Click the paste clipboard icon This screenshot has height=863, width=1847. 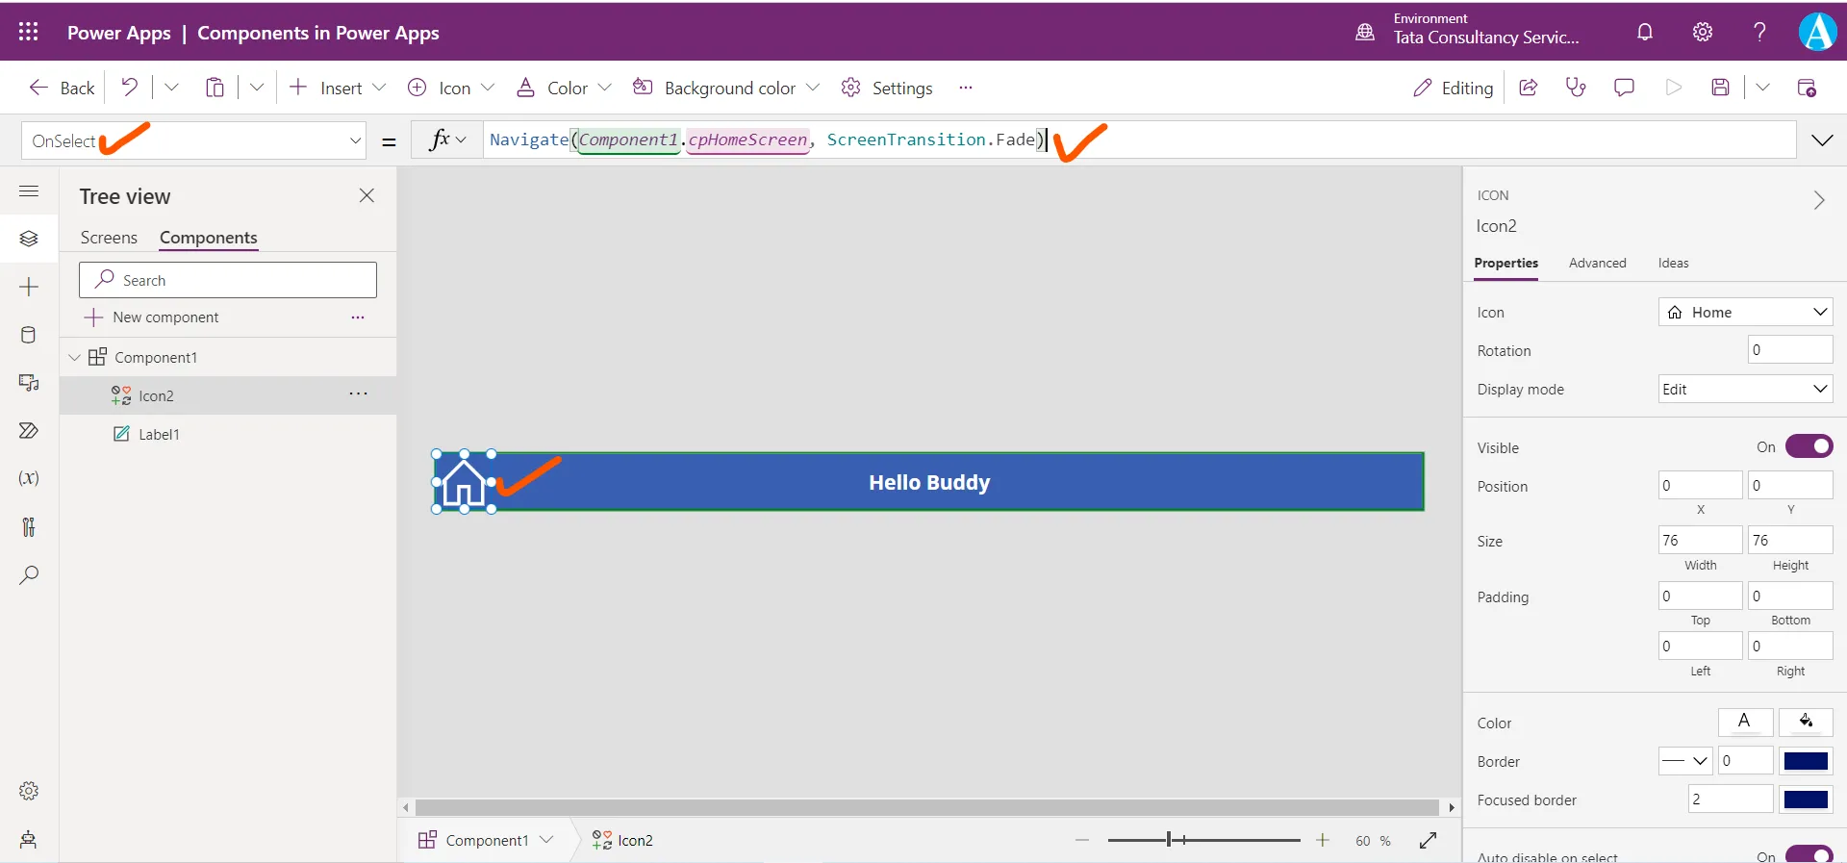(215, 88)
